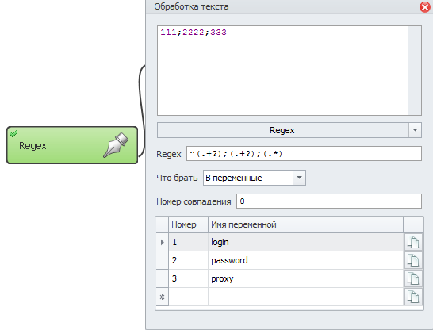The image size is (433, 330).
Task: Click the Номер совпадения input field
Action: (329, 201)
